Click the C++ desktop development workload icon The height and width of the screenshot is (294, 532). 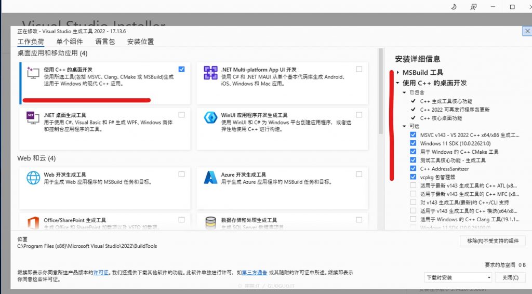click(33, 73)
